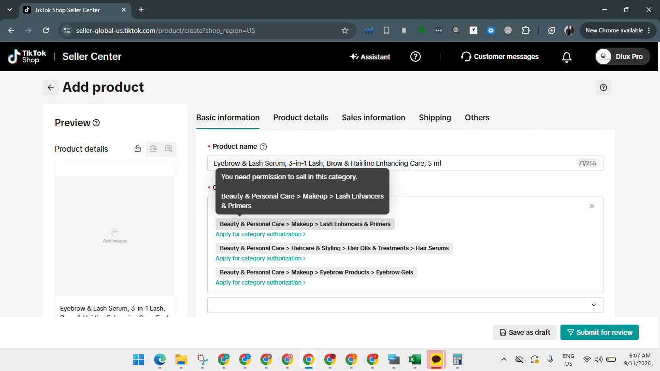
Task: Open the Windows Start menu
Action: (138, 359)
